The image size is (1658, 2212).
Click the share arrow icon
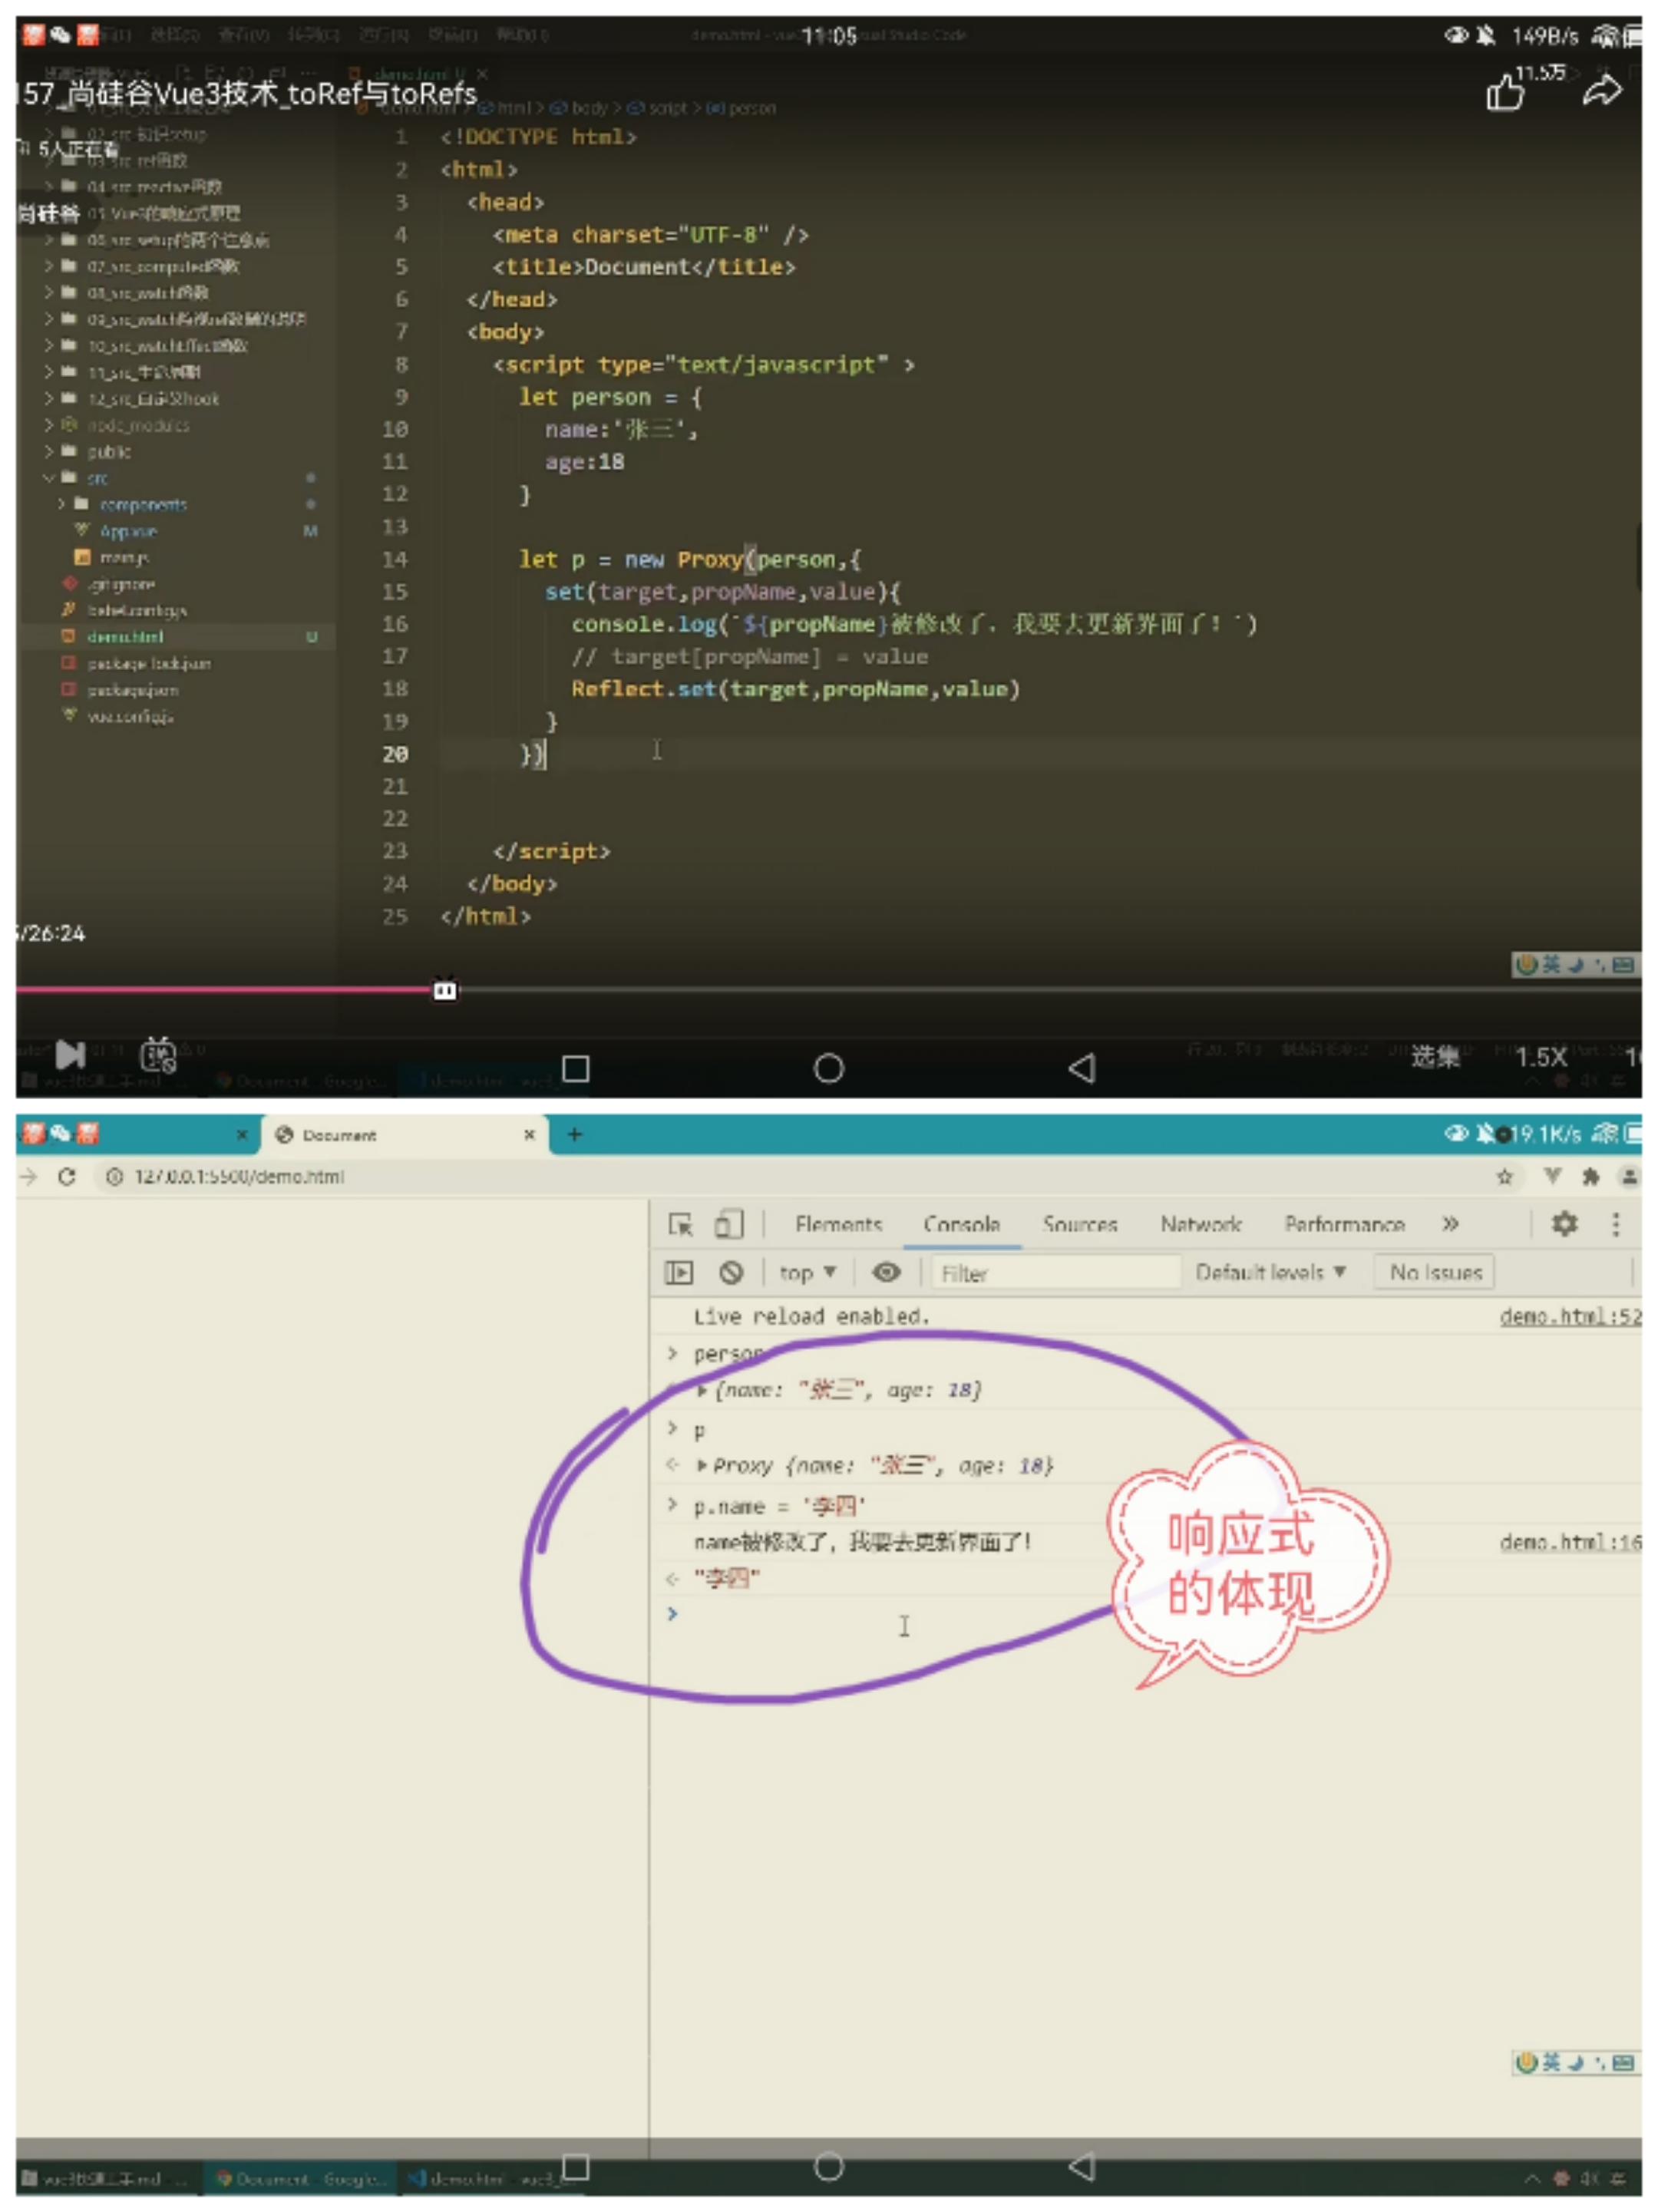[1601, 91]
